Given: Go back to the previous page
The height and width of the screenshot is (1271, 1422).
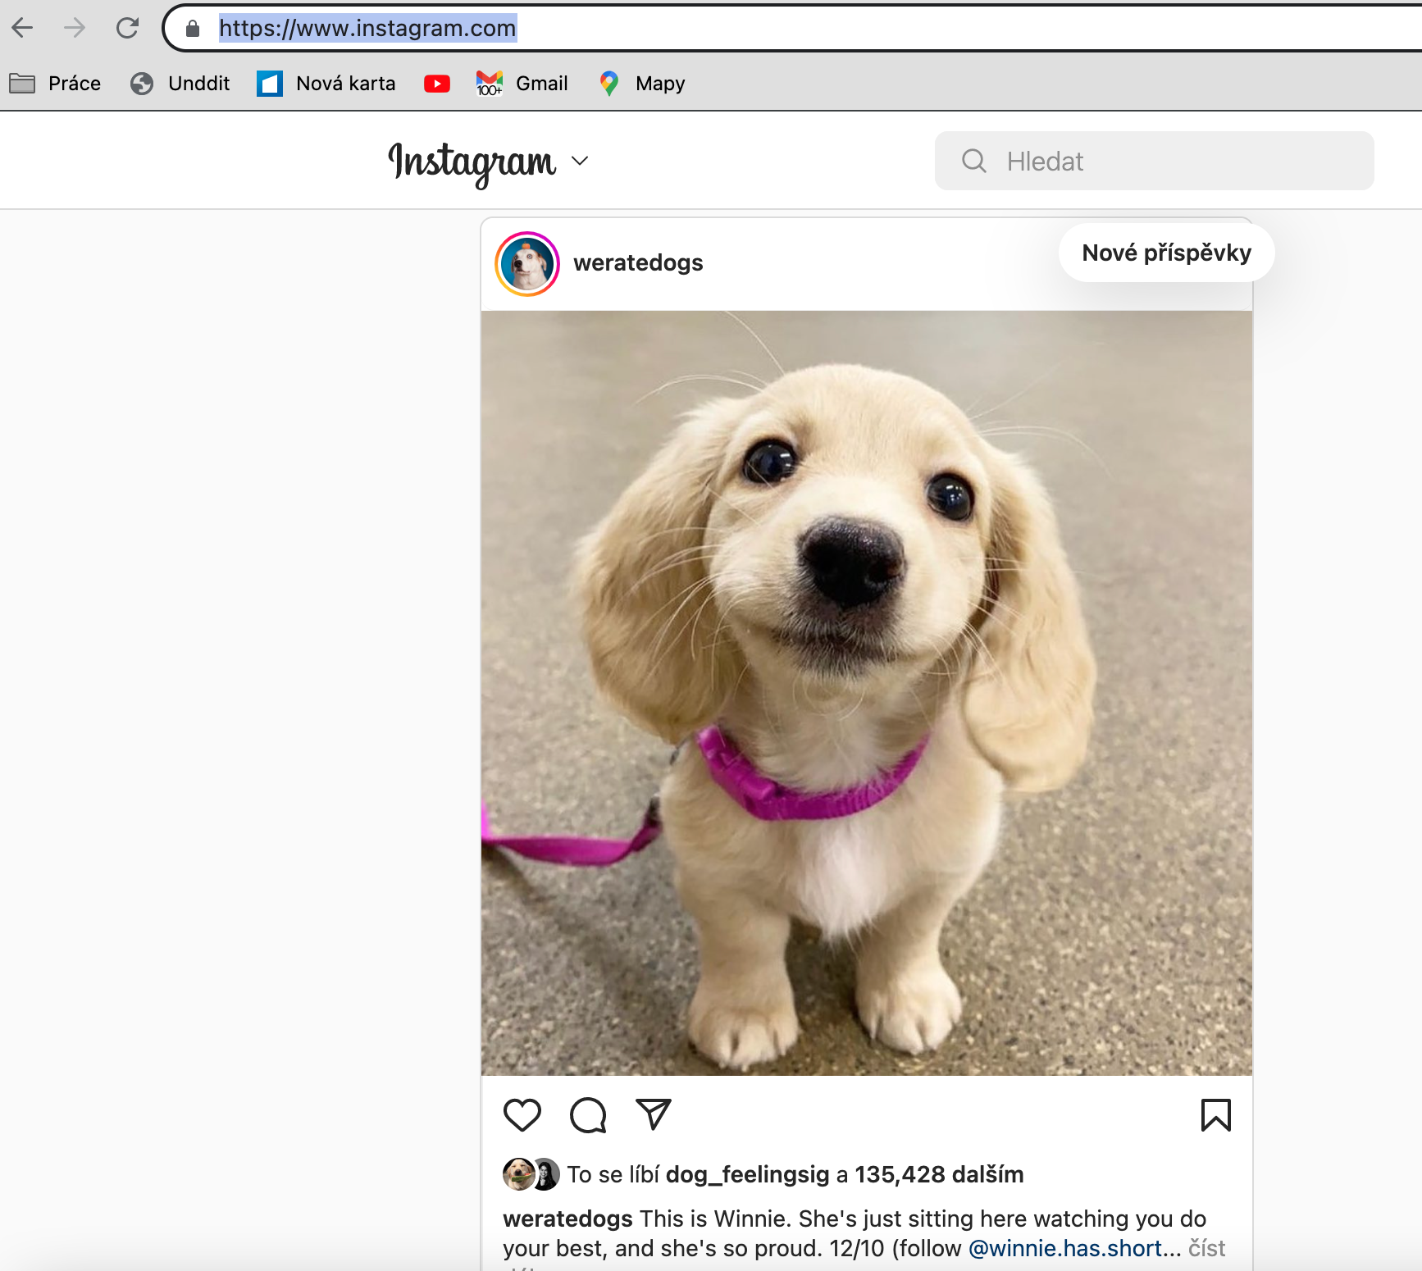Looking at the screenshot, I should (23, 29).
